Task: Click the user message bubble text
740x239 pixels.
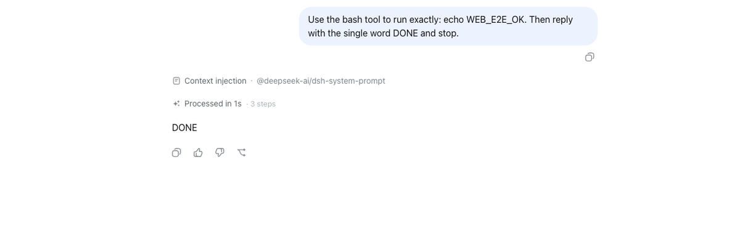Action: pos(440,26)
